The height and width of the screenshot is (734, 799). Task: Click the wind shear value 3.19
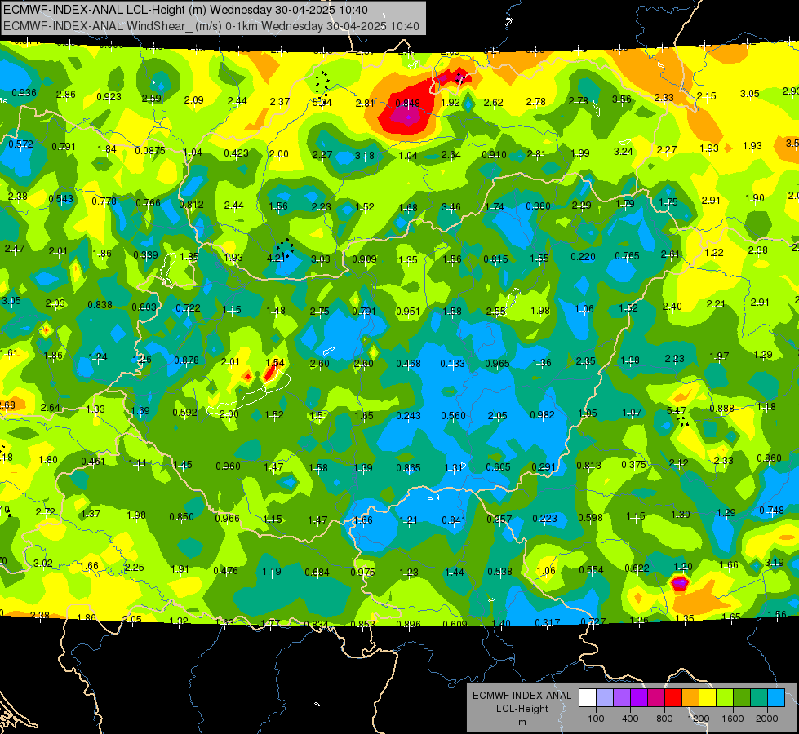pyautogui.click(x=774, y=563)
